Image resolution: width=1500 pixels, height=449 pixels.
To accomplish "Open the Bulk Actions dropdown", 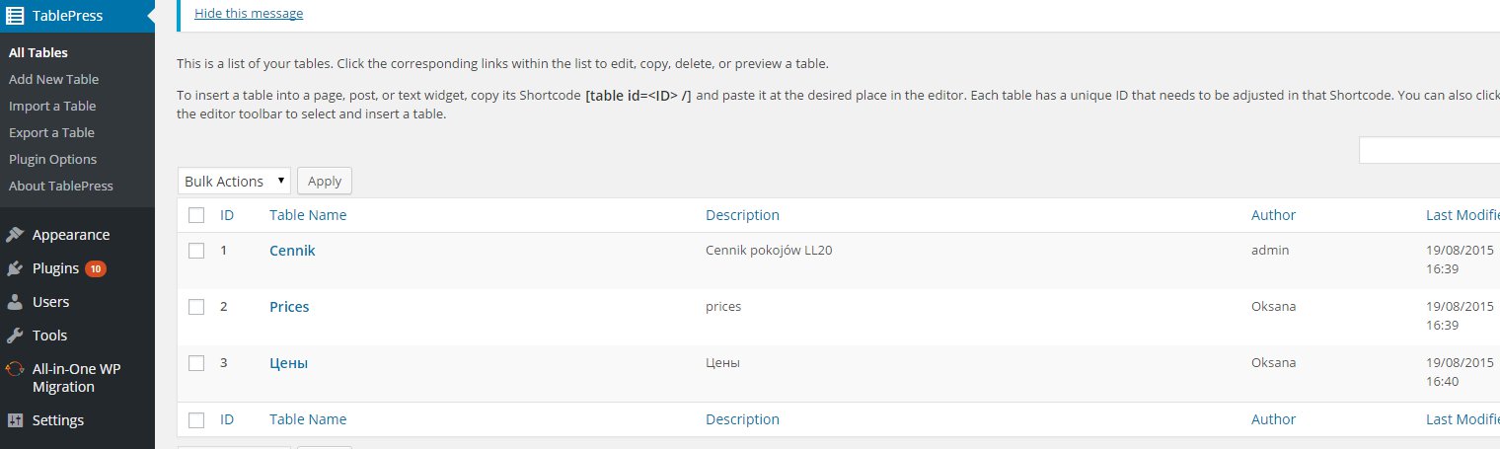I will (235, 182).
